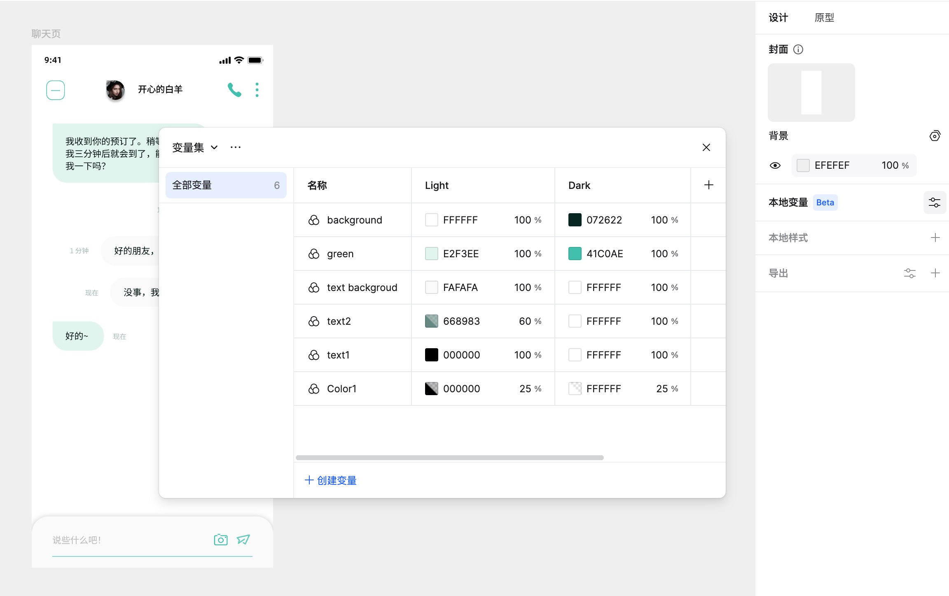
Task: Click the send paper plane icon
Action: [x=243, y=540]
